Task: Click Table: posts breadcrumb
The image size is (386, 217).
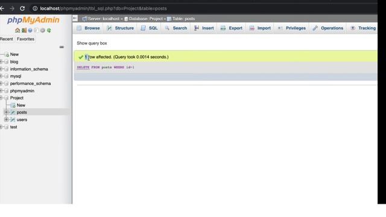Action: pyautogui.click(x=183, y=19)
